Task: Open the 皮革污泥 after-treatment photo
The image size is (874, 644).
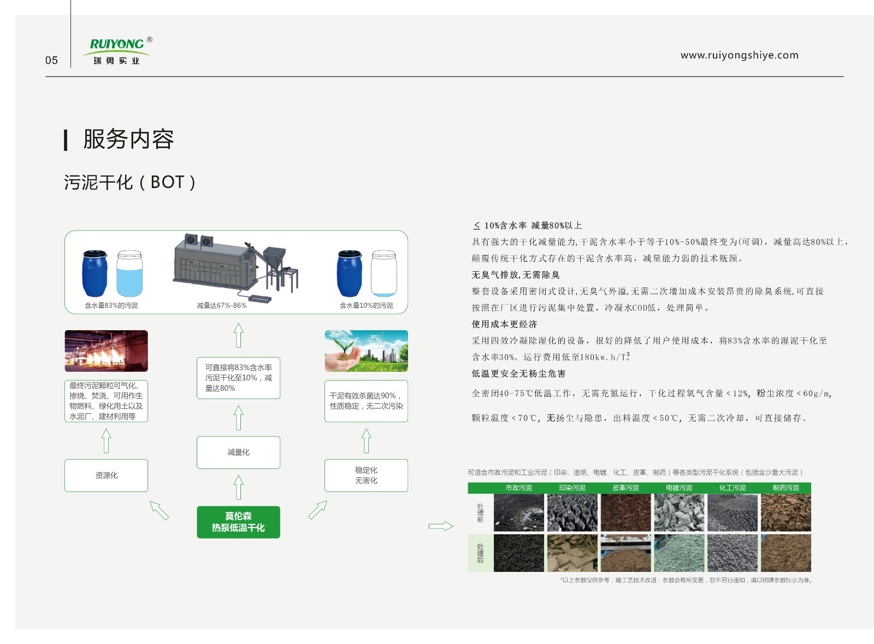Action: (626, 553)
